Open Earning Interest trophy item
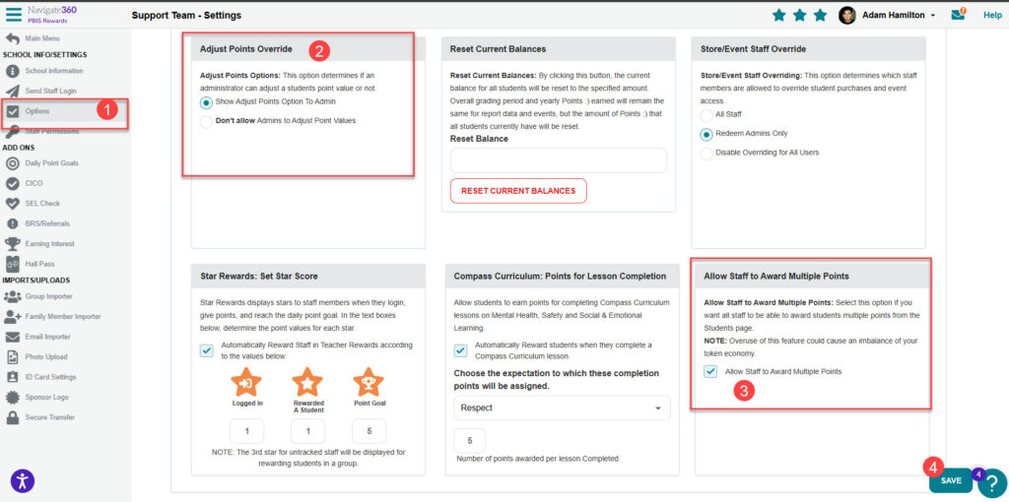 49,243
